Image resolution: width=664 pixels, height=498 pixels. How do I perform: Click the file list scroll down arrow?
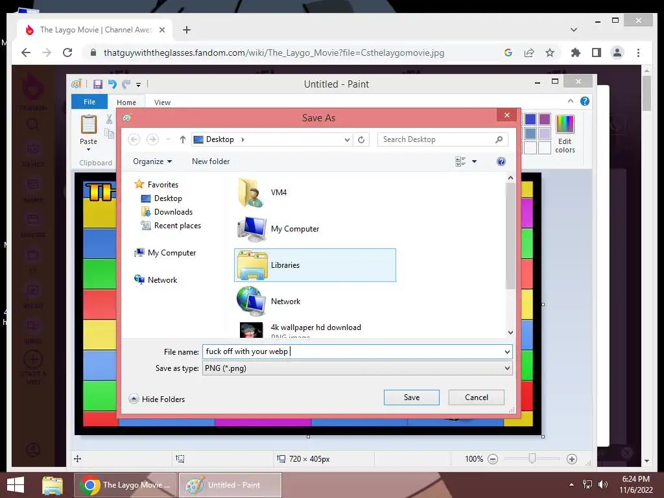click(x=510, y=333)
